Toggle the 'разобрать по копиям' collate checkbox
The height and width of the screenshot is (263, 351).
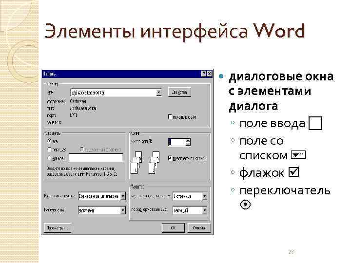point(170,158)
